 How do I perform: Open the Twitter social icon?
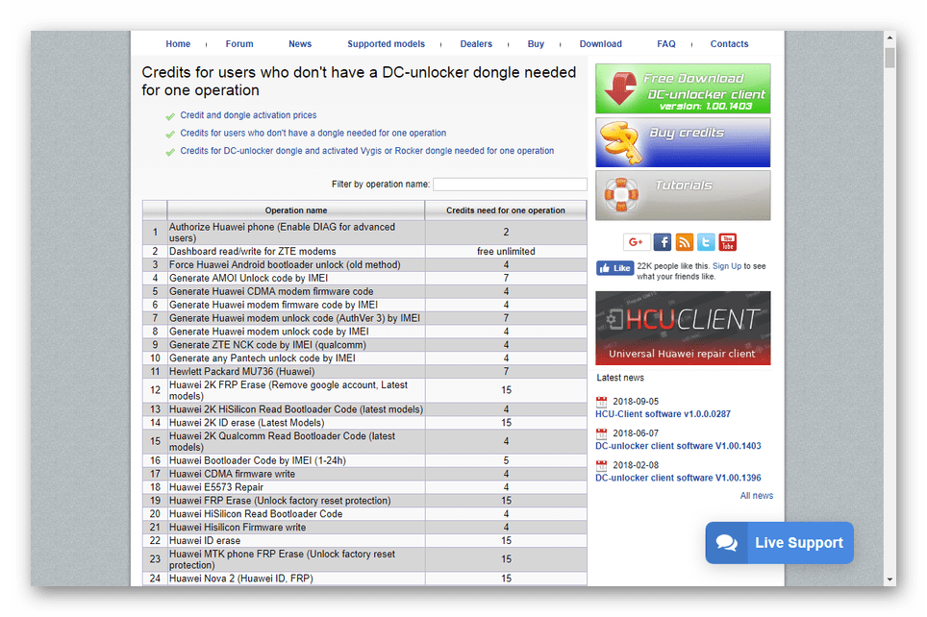tap(706, 242)
